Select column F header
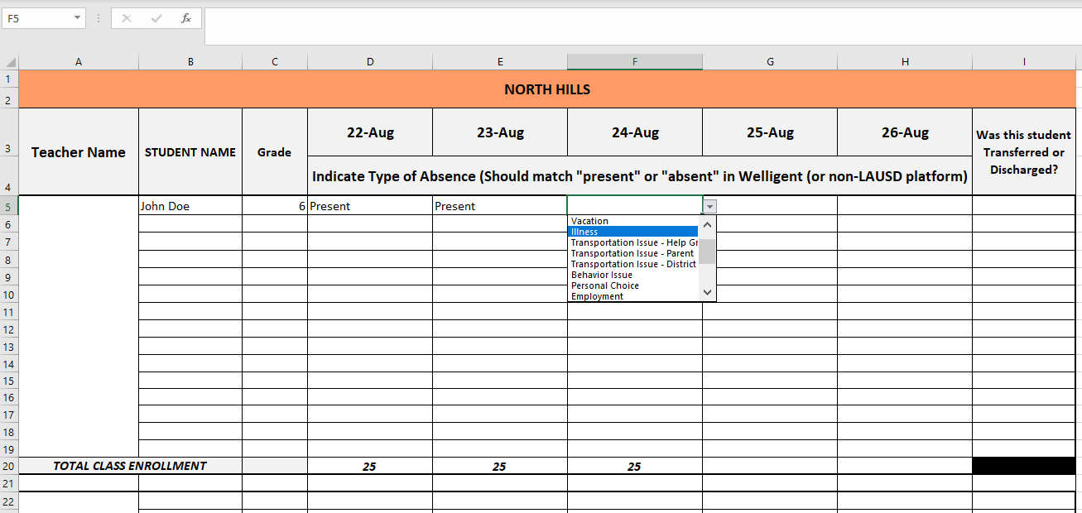 point(634,62)
